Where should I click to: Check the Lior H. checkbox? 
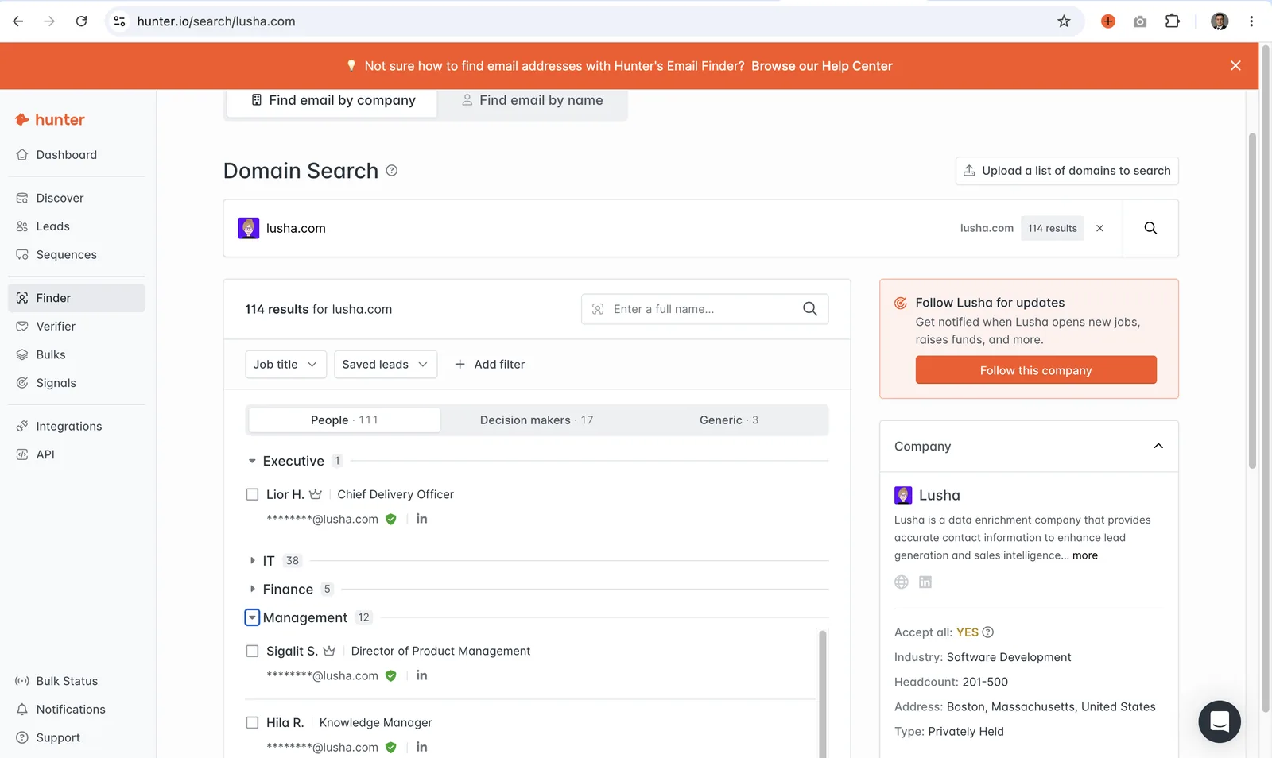click(252, 495)
